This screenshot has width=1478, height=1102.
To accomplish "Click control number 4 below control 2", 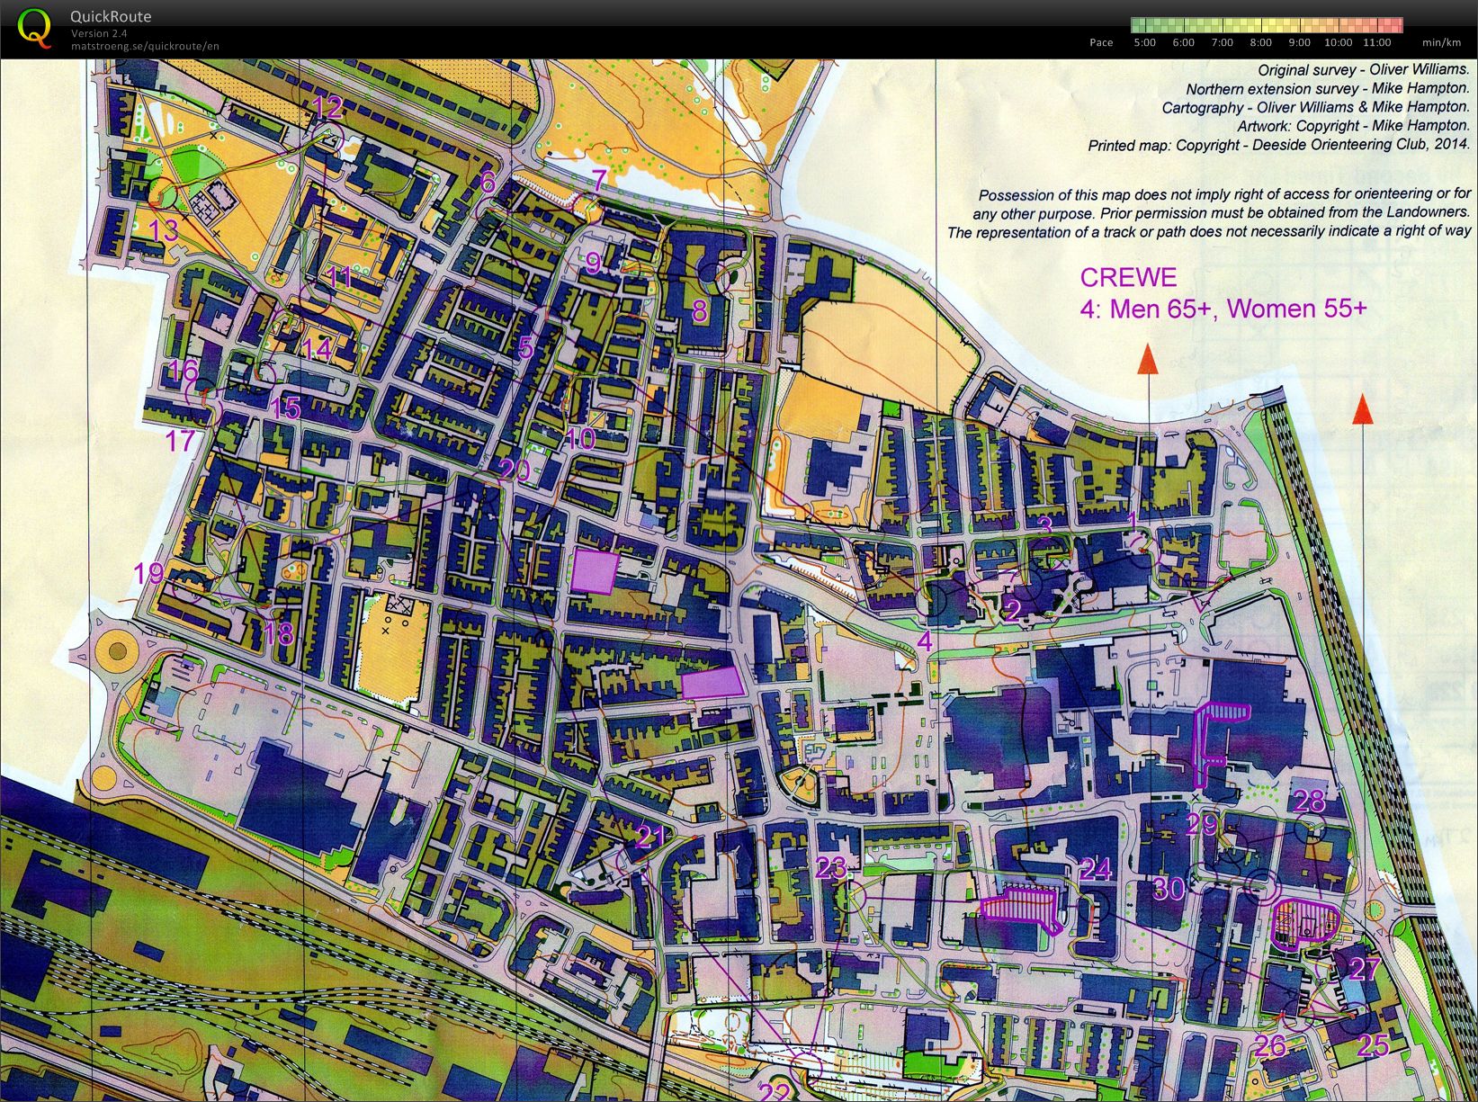I will coord(925,641).
